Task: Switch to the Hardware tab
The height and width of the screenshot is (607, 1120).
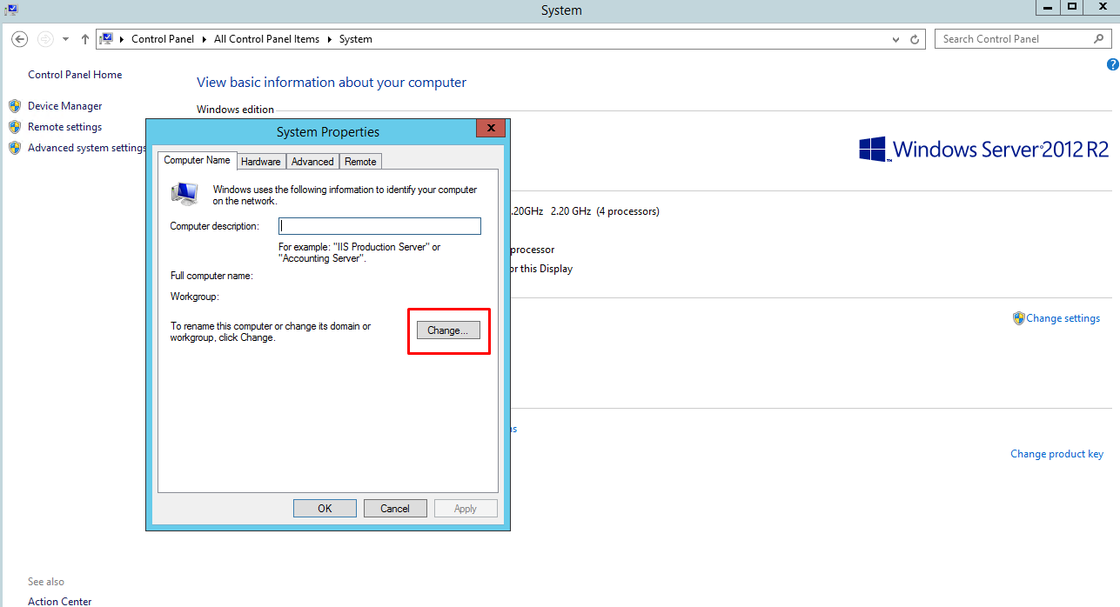Action: (261, 162)
